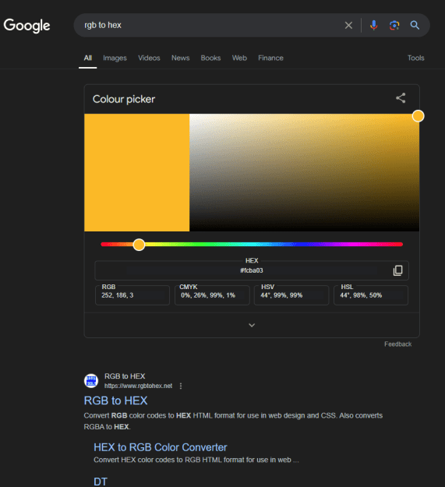Edit the HSV field 44°, 99%, 99%
Screen dimensions: 445x487
(x=291, y=295)
